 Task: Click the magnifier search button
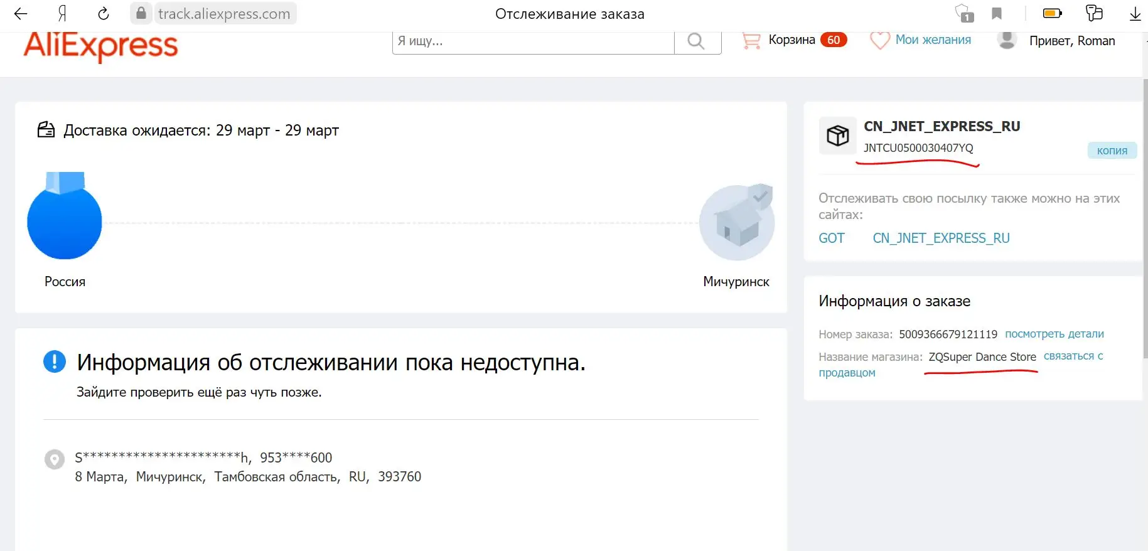(x=696, y=41)
